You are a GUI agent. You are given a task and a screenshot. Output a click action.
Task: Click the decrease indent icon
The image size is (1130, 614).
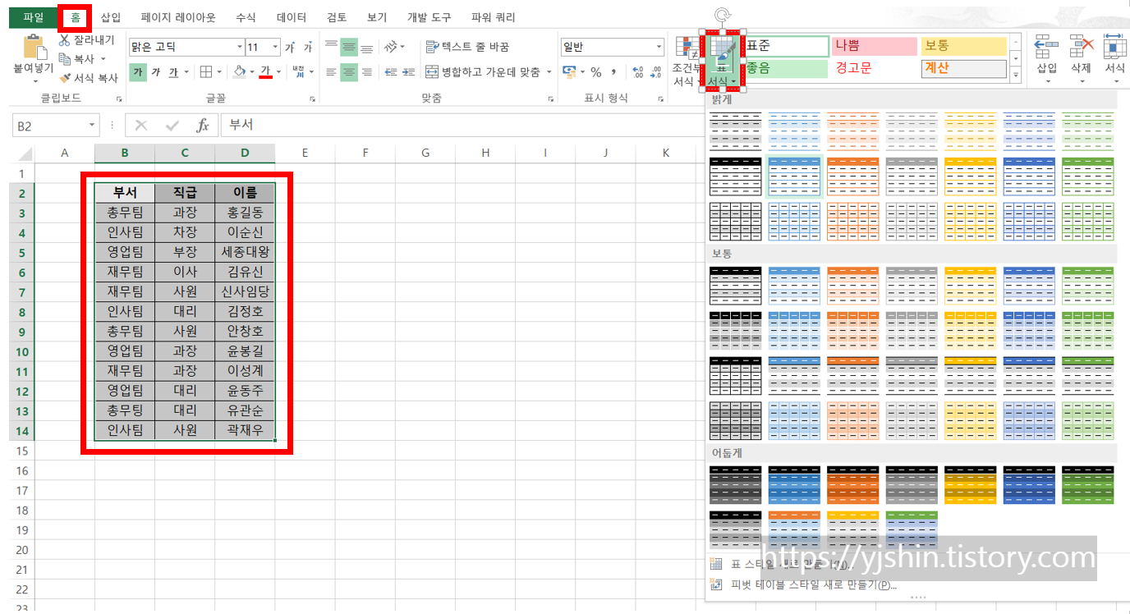click(x=390, y=72)
